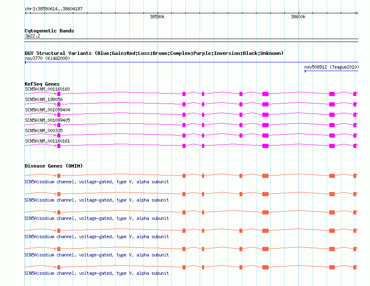370x286 pixels.
Task: Open the nsv3770 (Kidd2008) variant label
Action: click(x=47, y=58)
